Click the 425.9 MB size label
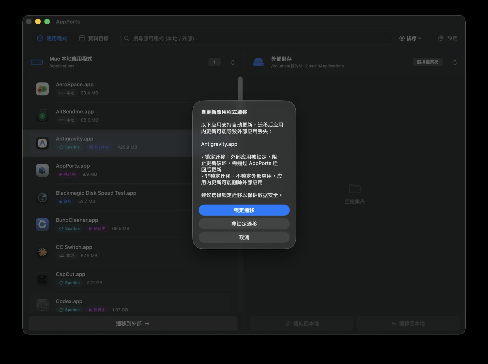 click(x=127, y=147)
